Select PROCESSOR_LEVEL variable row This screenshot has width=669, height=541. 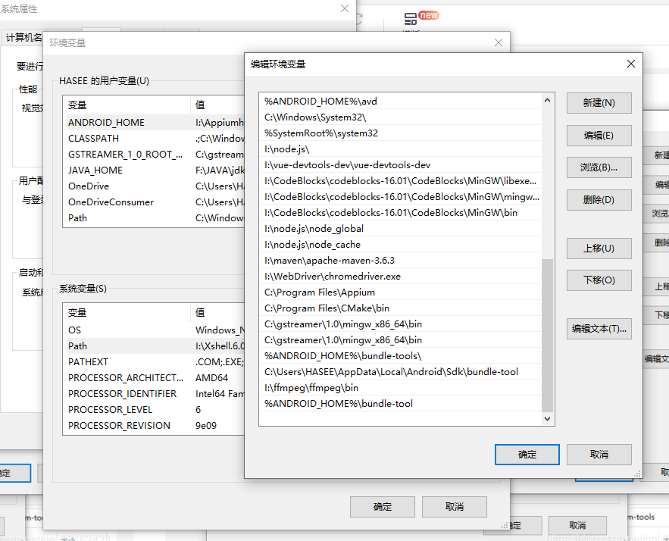point(155,410)
